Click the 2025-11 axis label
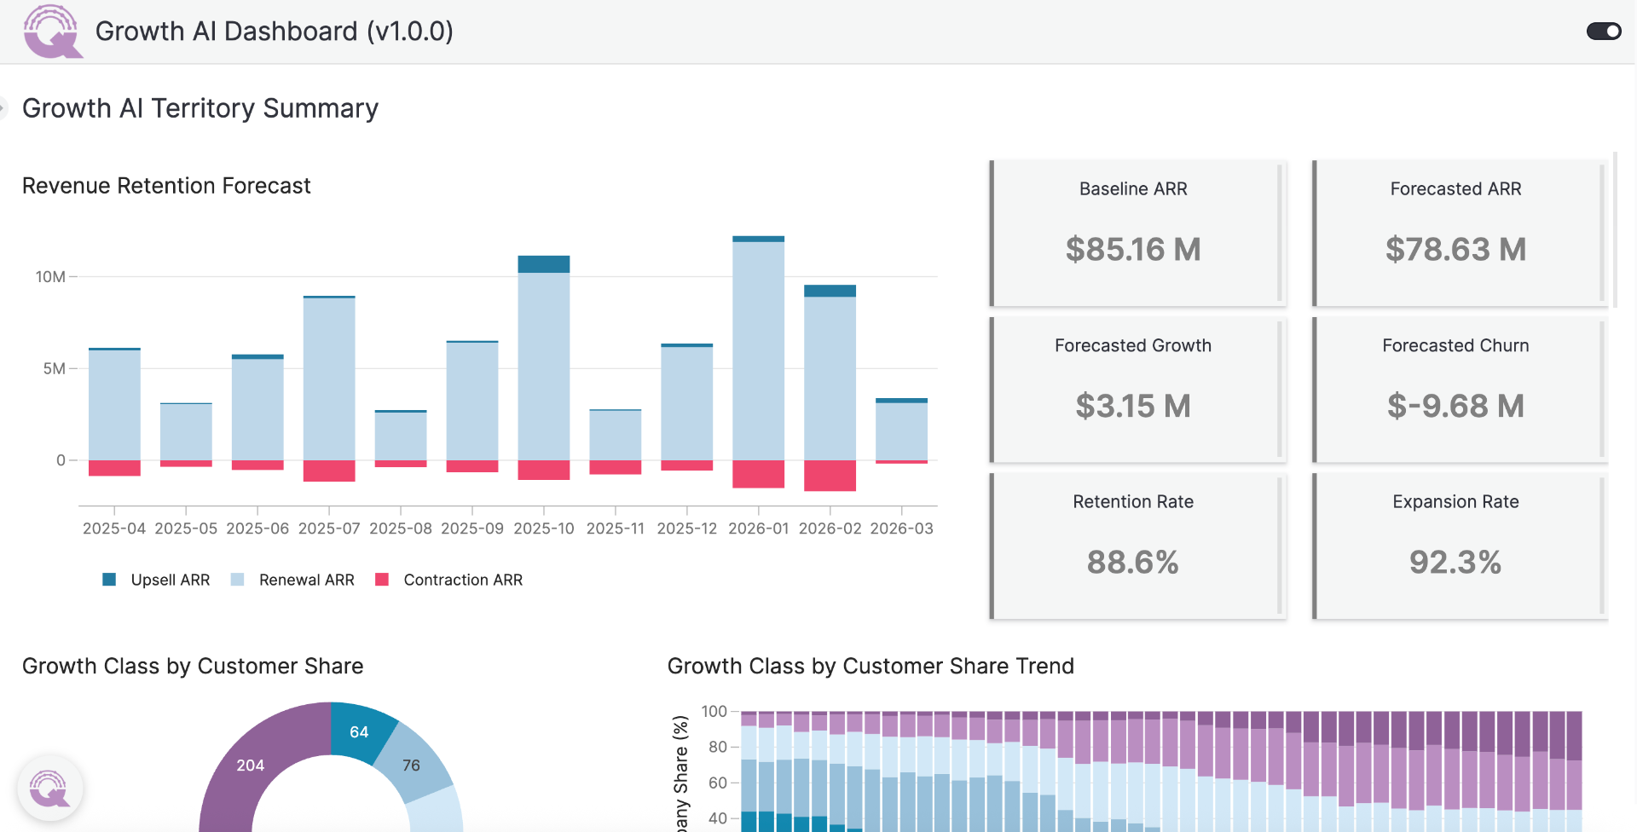This screenshot has height=832, width=1637. (x=616, y=529)
